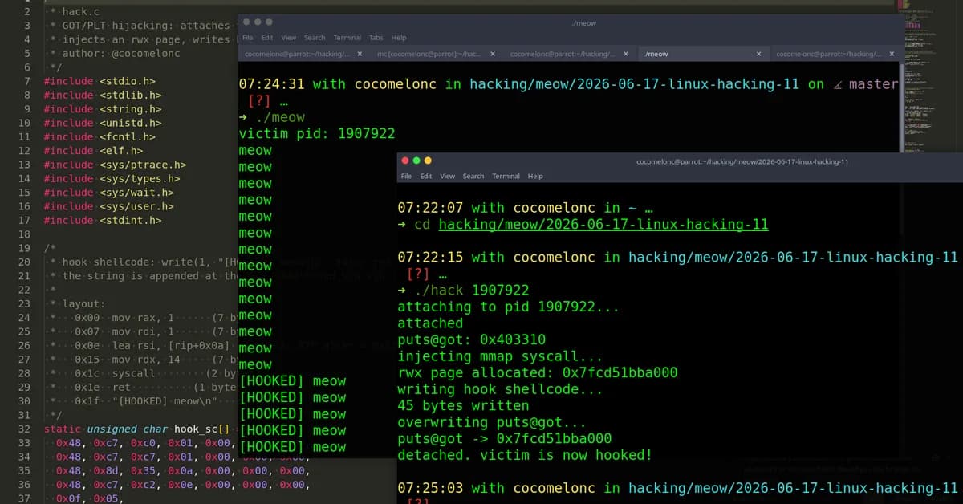Click the './hack 1907922' command
The image size is (963, 504).
[472, 291]
